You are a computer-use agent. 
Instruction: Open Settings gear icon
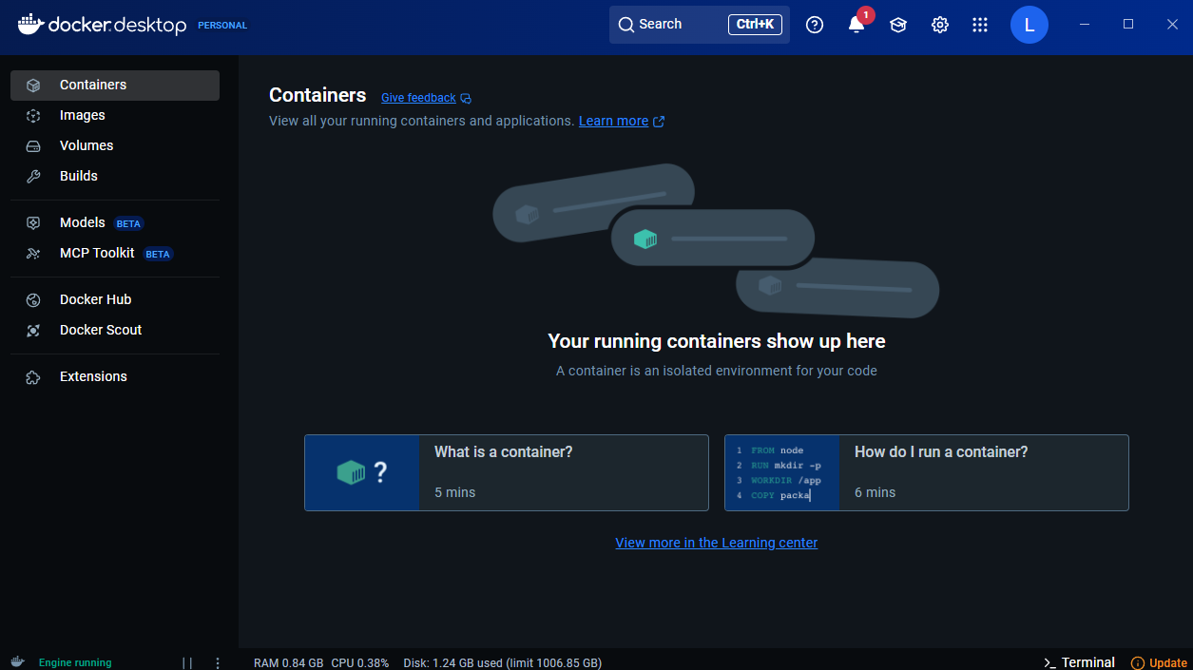940,25
